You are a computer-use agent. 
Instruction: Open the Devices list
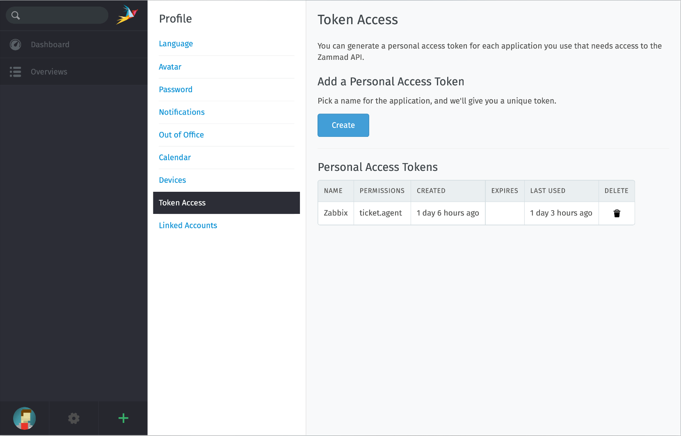172,180
